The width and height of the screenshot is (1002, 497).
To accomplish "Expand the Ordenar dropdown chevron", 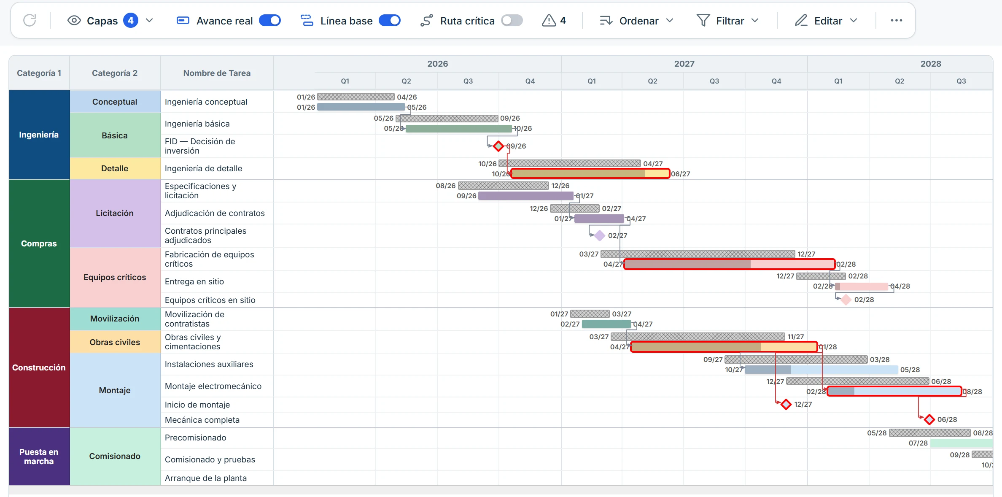I will [x=670, y=20].
